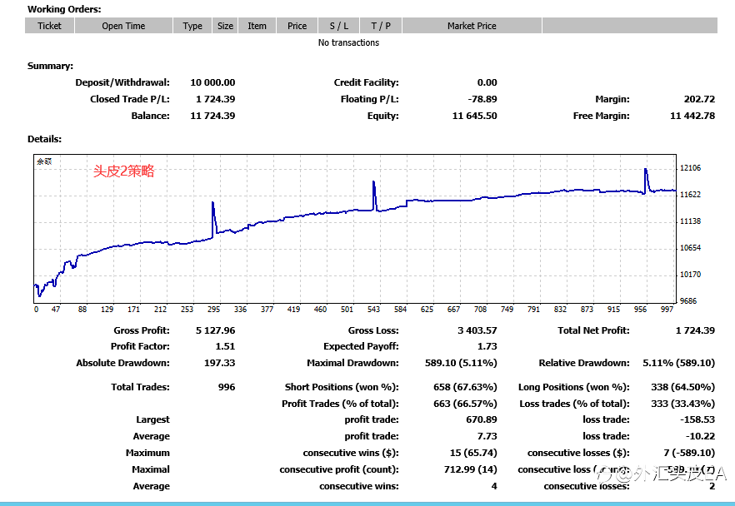Select the Profit Trades value 663 (66.57%)

[465, 404]
